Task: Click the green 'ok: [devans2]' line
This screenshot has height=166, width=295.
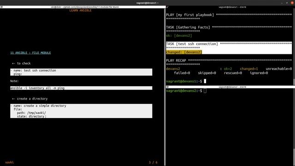Action: click(x=179, y=36)
